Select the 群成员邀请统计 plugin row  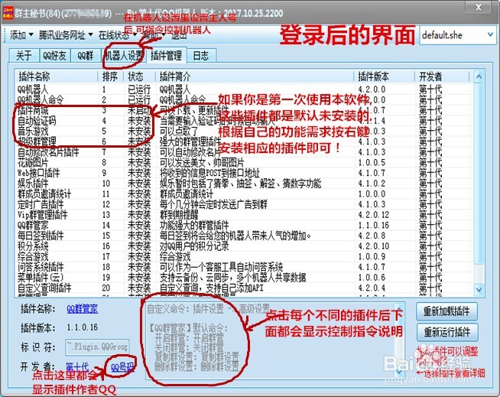click(244, 194)
